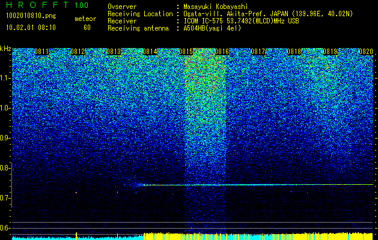This screenshot has height=240, width=378.
Task: Click the Receiving Location label
Action: coord(140,14)
